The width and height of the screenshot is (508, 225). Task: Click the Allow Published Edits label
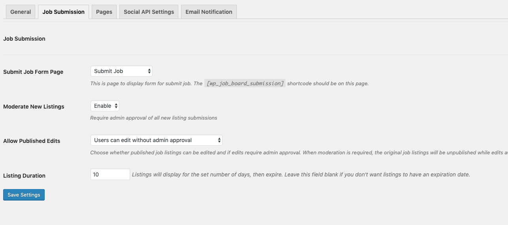(32, 141)
